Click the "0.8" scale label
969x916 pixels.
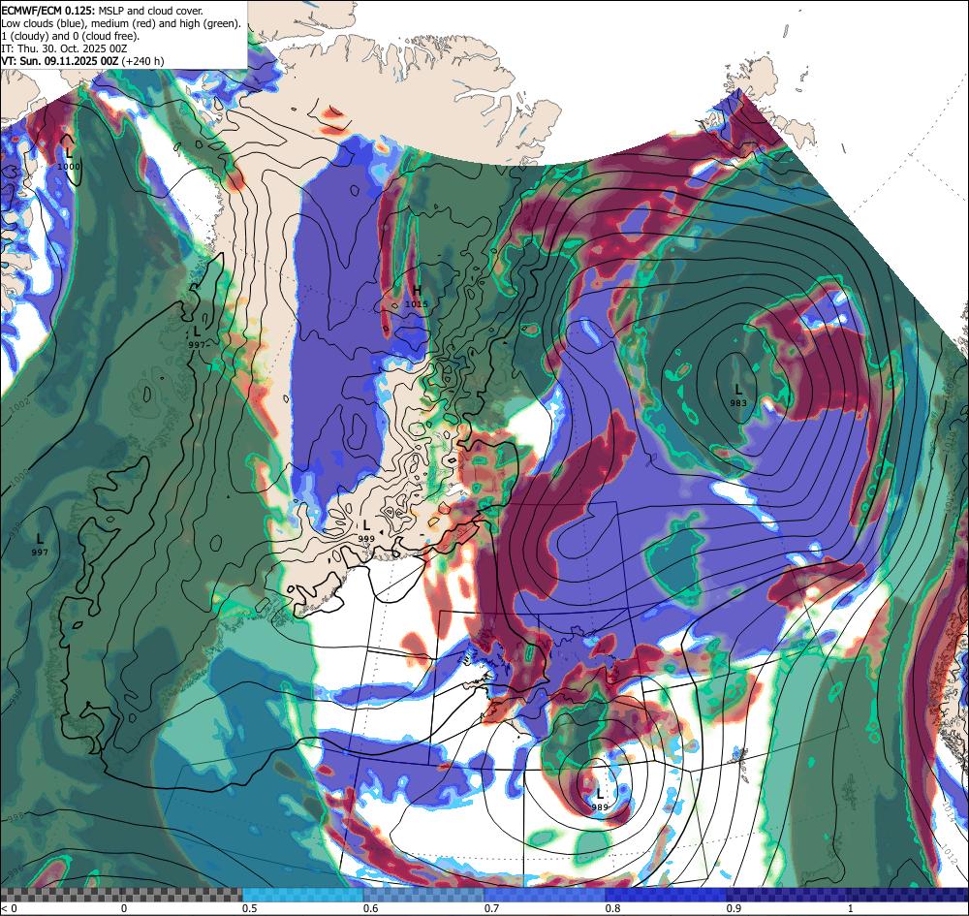point(613,908)
